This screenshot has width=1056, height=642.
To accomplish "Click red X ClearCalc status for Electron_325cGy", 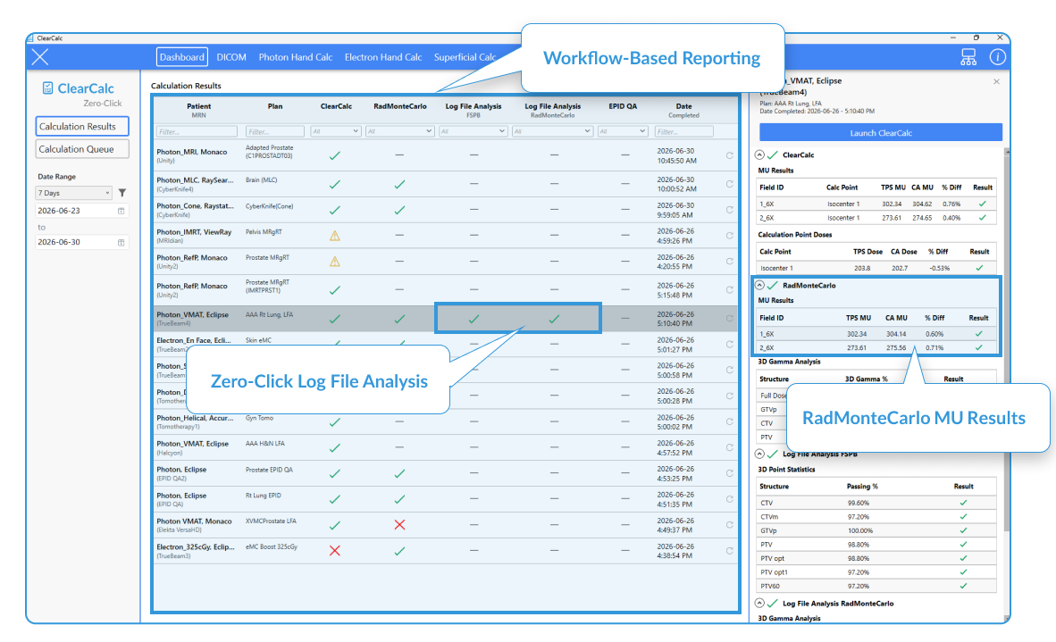I will (335, 551).
